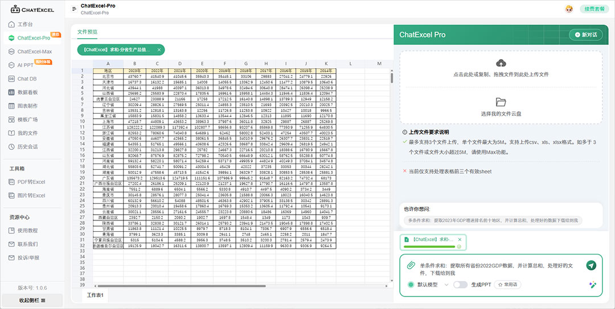Viewport: 615px width, 309px height.
Task: Click the sidebar menu icon beside ChatExcel-Pro title
Action: coord(74,9)
